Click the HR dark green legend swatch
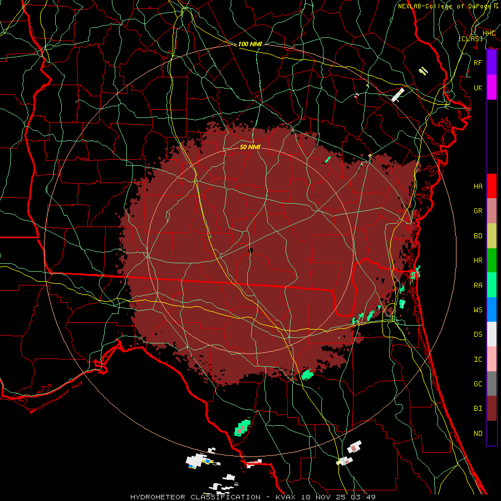Screen dimensions: 501x501 (x=492, y=260)
